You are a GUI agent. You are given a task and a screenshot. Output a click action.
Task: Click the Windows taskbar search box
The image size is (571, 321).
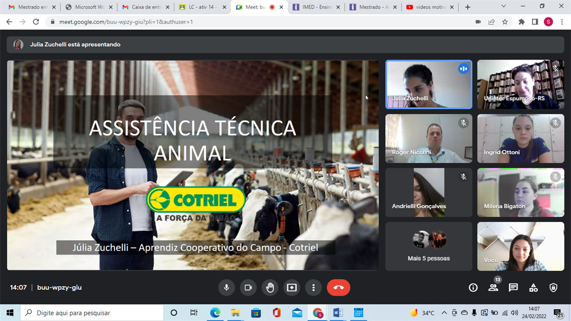click(x=92, y=313)
